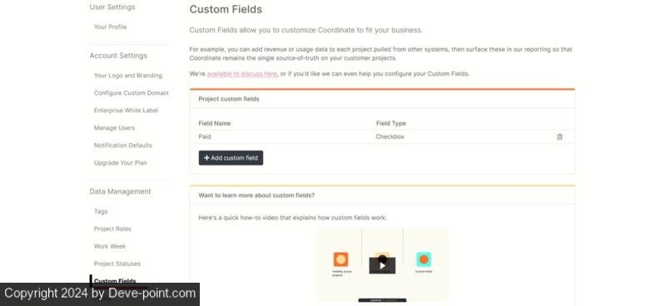666x306 pixels.
Task: Go to Notification Defaults
Action: [x=122, y=146]
